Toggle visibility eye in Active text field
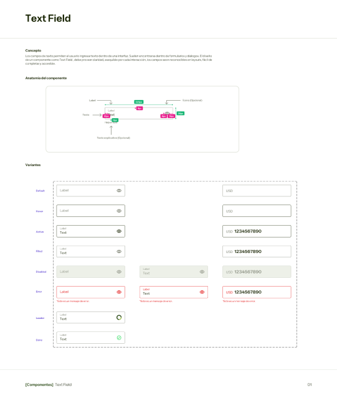 [119, 231]
